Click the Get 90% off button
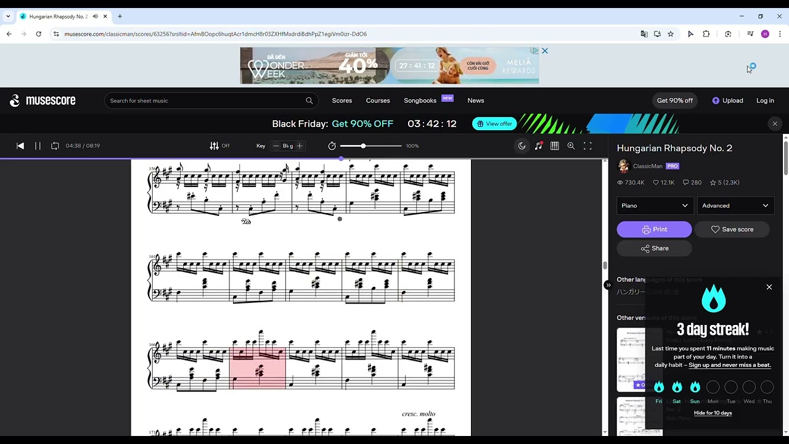 pos(675,101)
